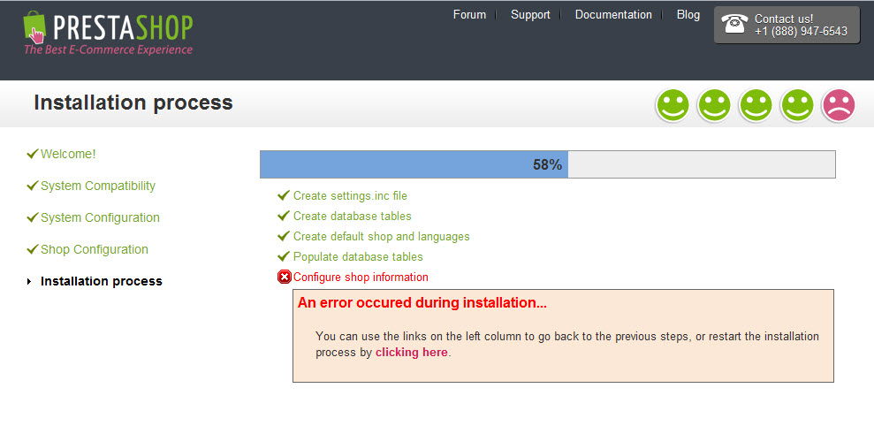The image size is (874, 426).
Task: Click 'Create default shop and languages' text
Action: point(381,236)
